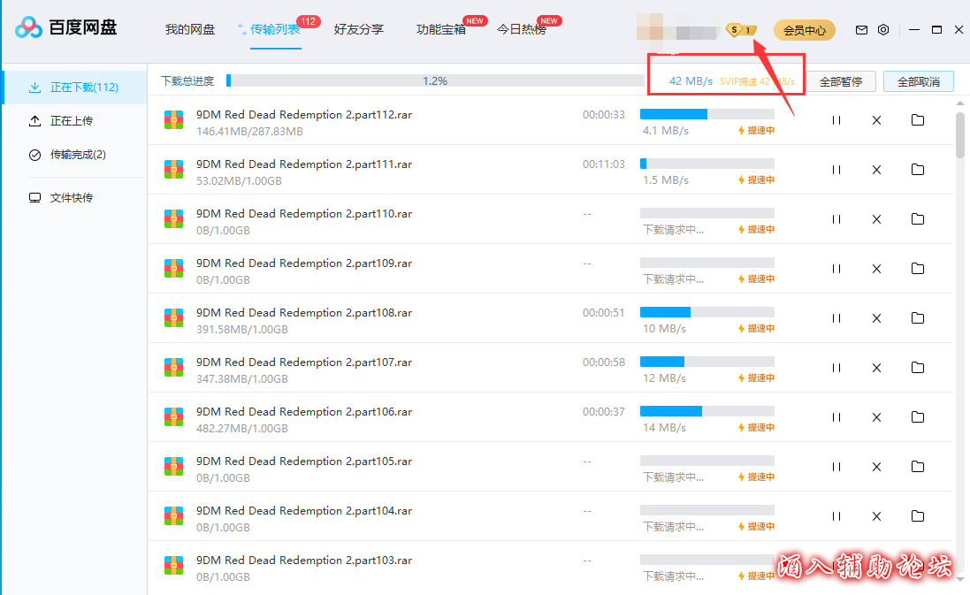The image size is (970, 595).
Task: Open 功能宝箱 tab
Action: coord(441,30)
